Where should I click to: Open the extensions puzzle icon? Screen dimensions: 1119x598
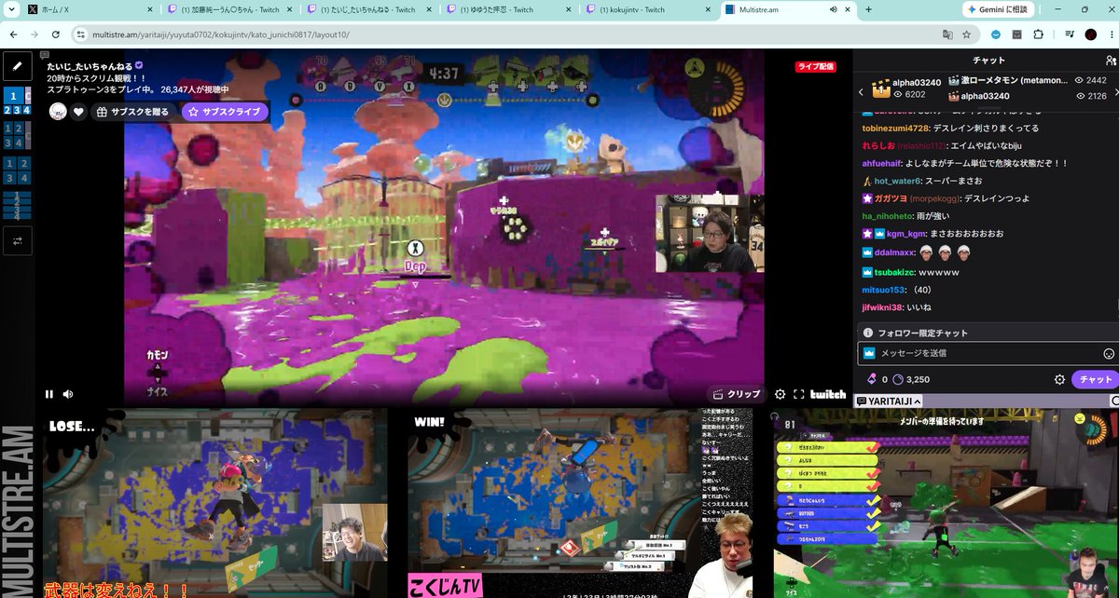(x=1039, y=34)
